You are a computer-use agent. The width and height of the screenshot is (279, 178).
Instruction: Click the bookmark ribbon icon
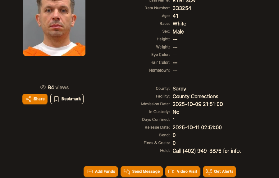pyautogui.click(x=56, y=99)
